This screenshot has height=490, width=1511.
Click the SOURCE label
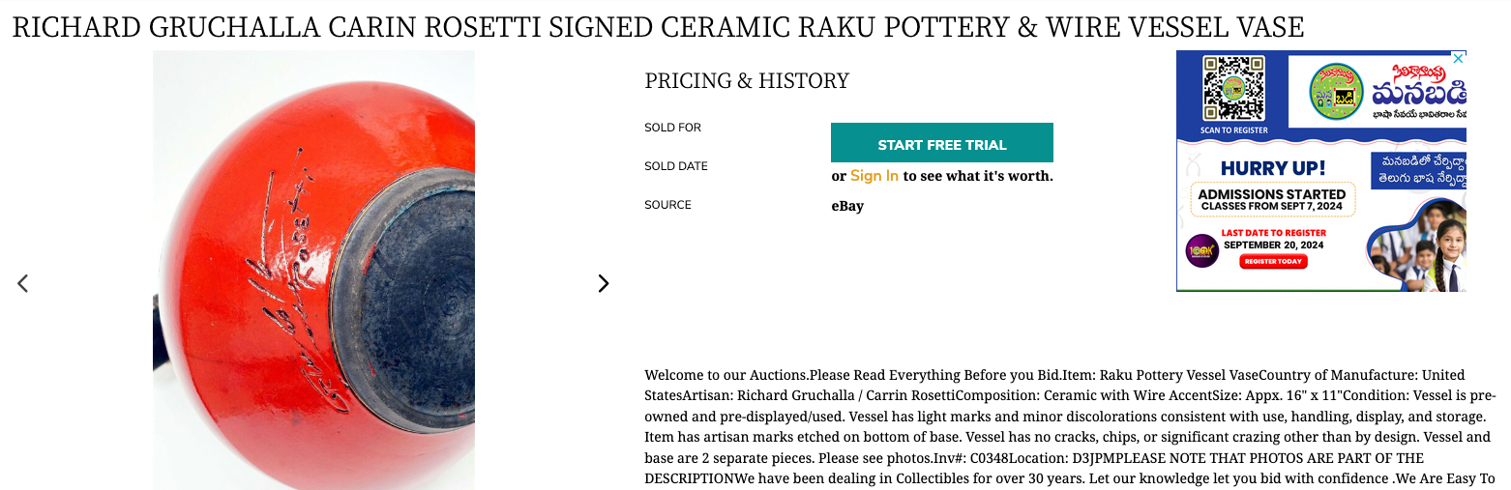click(x=667, y=205)
